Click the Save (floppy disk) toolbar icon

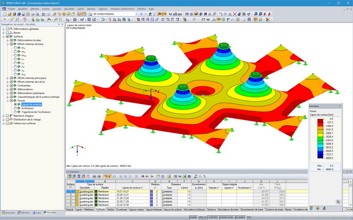click(x=23, y=14)
